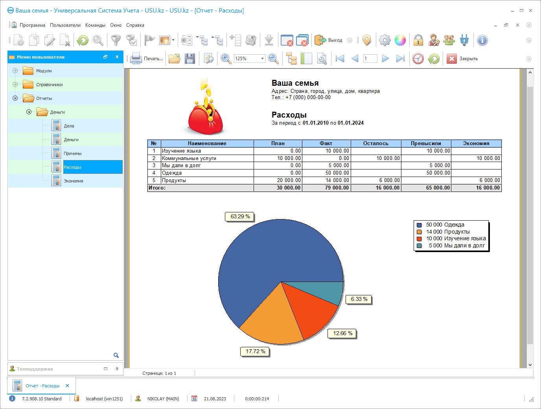Click the zoom out magnifier icon
This screenshot has width=541, height=409.
pos(273,59)
